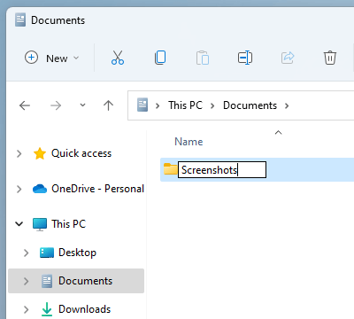Open the recent locations chevron
The height and width of the screenshot is (319, 354).
pos(82,105)
